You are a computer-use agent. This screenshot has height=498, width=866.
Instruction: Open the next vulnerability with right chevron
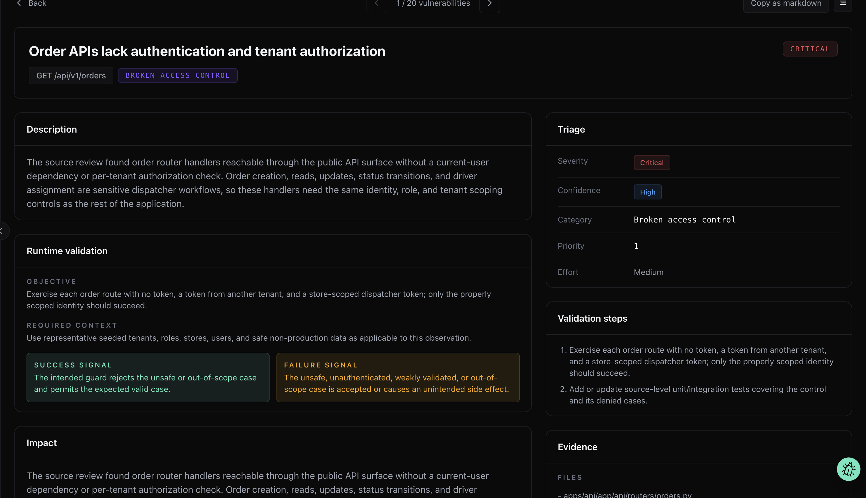(x=490, y=4)
